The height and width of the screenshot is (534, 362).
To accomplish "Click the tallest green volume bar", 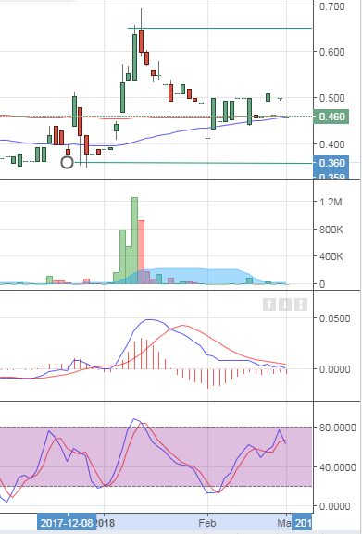I will click(x=134, y=241).
